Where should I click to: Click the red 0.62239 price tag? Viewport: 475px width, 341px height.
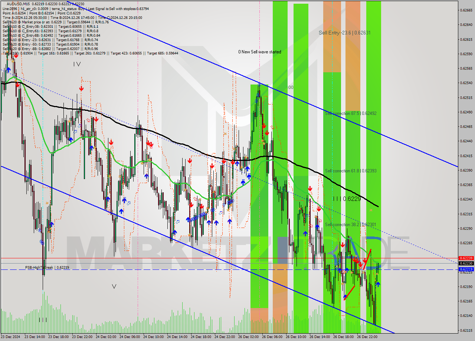pyautogui.click(x=466, y=258)
